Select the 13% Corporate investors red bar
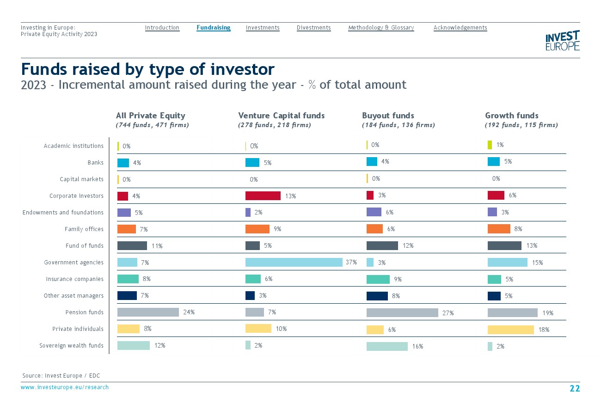The height and width of the screenshot is (416, 601). (263, 196)
